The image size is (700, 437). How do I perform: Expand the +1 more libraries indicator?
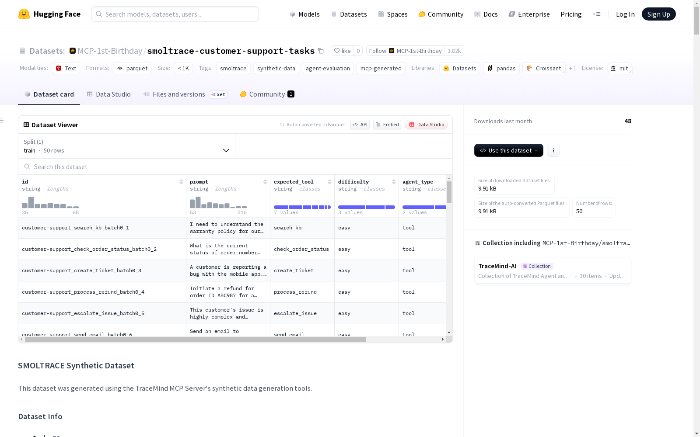point(573,68)
